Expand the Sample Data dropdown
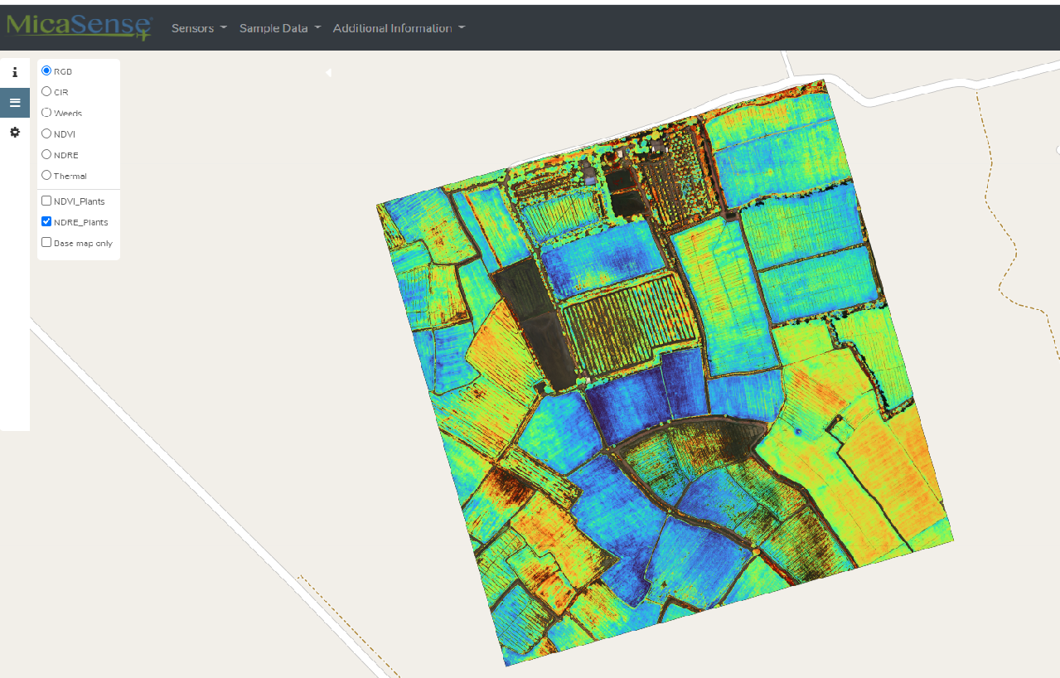Viewport: 1060px width, 678px height. 279,28
